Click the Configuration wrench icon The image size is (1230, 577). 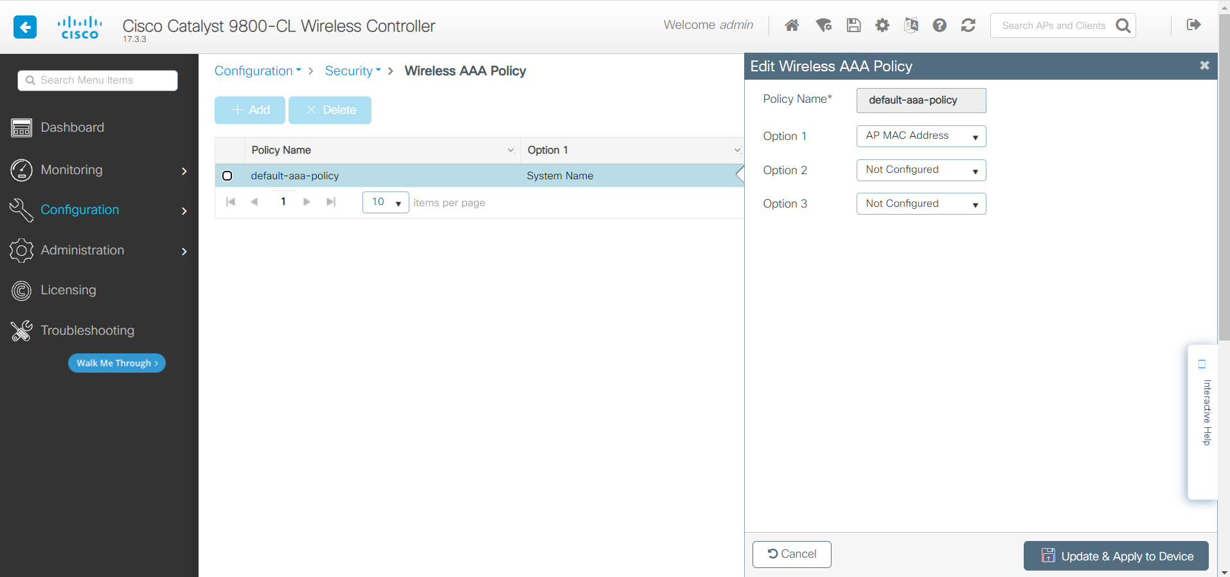tap(21, 210)
